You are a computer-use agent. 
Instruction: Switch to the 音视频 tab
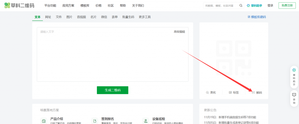click(81, 17)
